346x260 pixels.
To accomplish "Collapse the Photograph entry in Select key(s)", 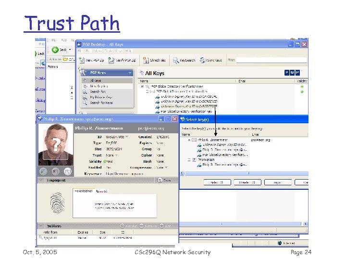I will (189, 160).
